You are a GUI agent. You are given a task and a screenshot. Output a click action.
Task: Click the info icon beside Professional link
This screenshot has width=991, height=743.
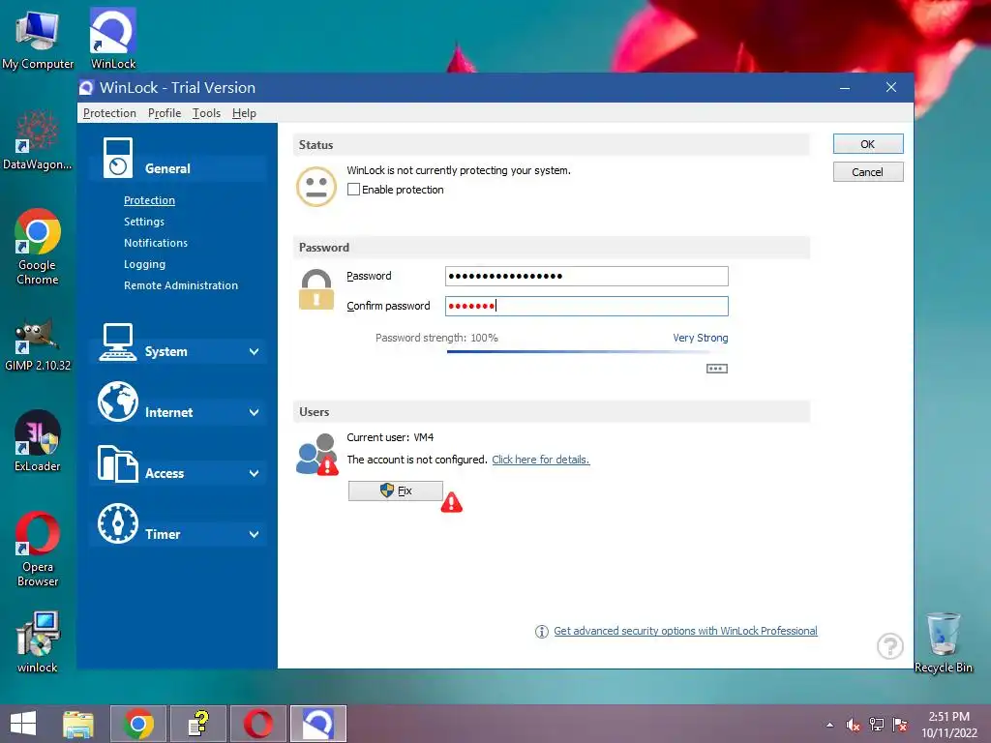(542, 631)
